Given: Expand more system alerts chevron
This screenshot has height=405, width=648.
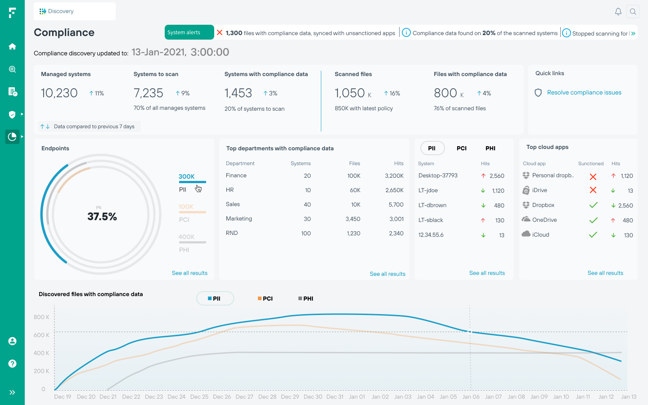Looking at the screenshot, I should click(x=633, y=33).
